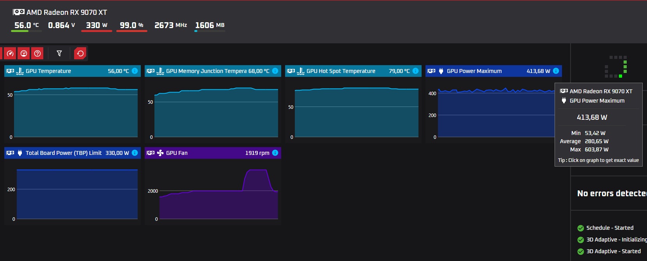The height and width of the screenshot is (261, 647).
Task: Click the dashboard dial gauge icon
Action: (24, 53)
